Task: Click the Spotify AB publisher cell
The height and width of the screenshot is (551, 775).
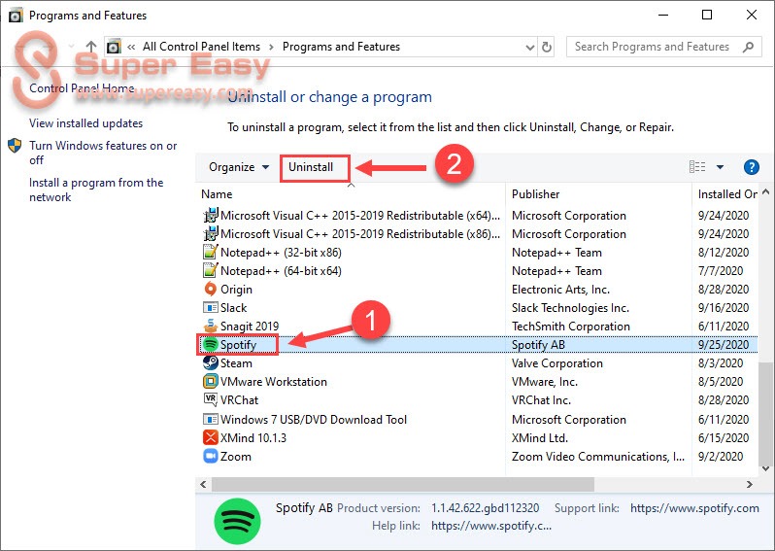Action: [538, 345]
